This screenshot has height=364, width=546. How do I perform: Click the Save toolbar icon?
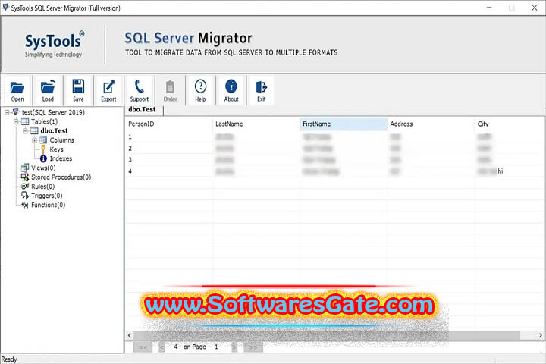coord(78,90)
